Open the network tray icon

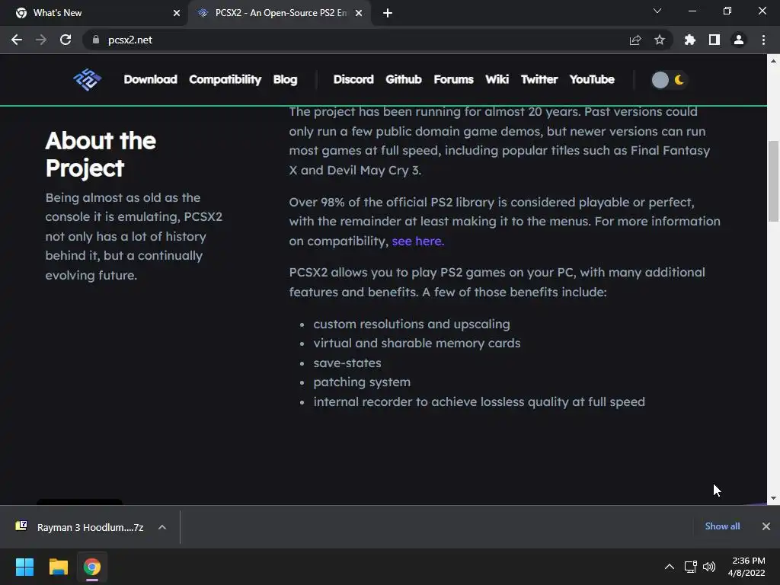click(690, 567)
